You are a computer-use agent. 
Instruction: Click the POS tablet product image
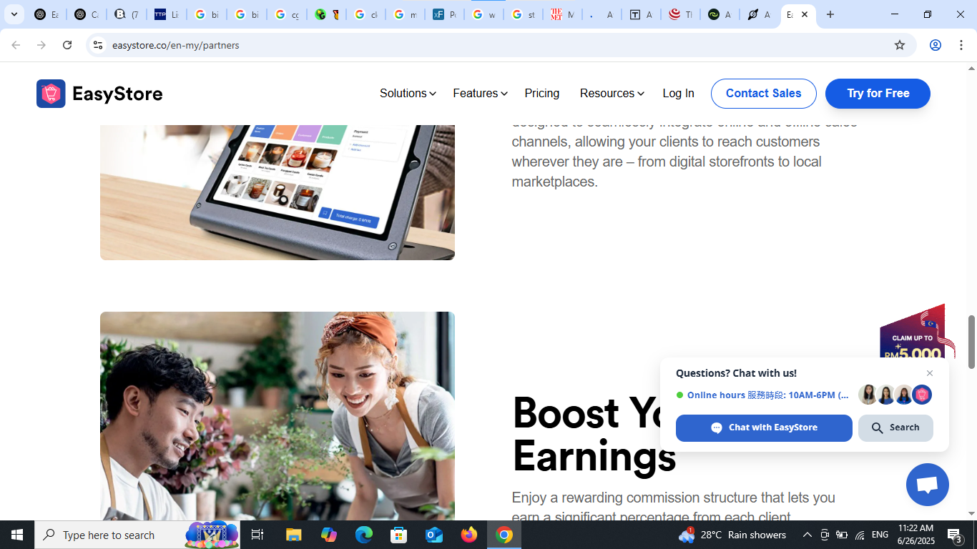coord(278,192)
